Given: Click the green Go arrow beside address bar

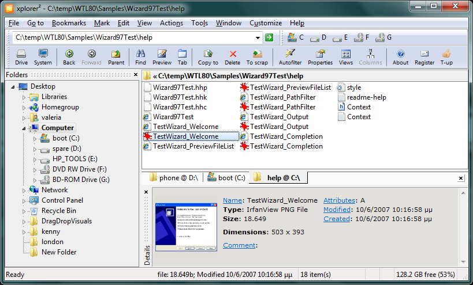Looking at the screenshot, I should tap(269, 37).
